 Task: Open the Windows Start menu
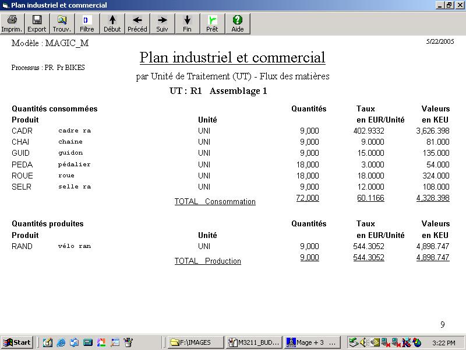(17, 342)
